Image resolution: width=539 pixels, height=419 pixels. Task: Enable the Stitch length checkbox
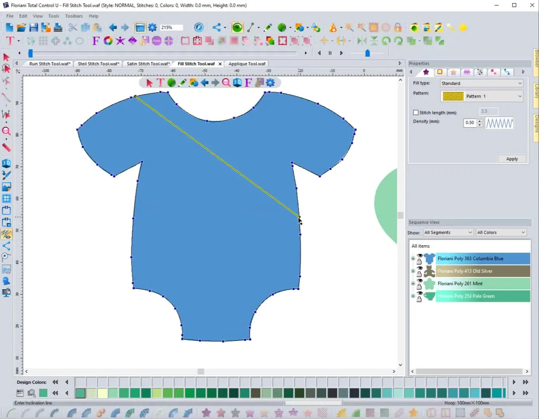click(416, 112)
